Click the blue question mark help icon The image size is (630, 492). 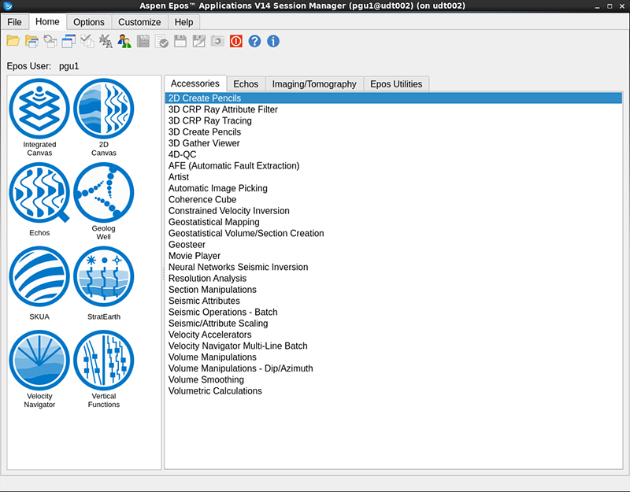tap(254, 41)
